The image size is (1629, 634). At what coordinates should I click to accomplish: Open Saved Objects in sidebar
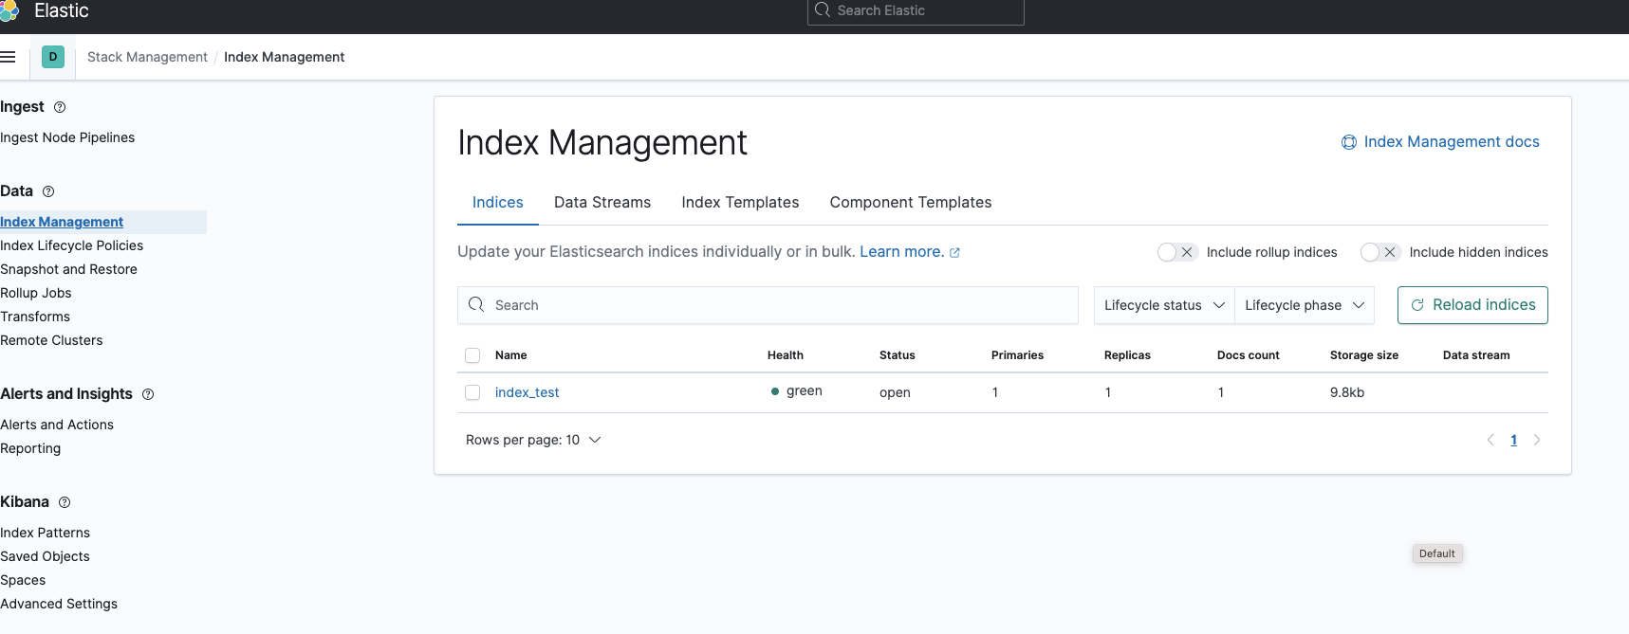pos(45,556)
